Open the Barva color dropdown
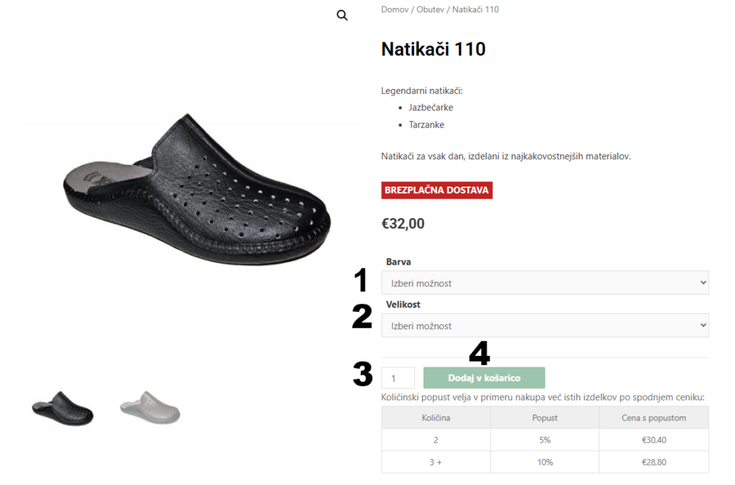Viewport: 735px width, 485px height. tap(545, 283)
